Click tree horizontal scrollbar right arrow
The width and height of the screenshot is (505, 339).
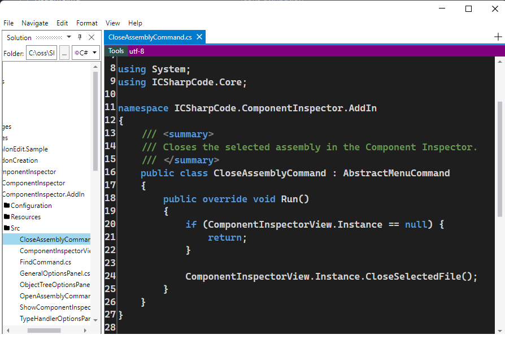click(x=85, y=331)
